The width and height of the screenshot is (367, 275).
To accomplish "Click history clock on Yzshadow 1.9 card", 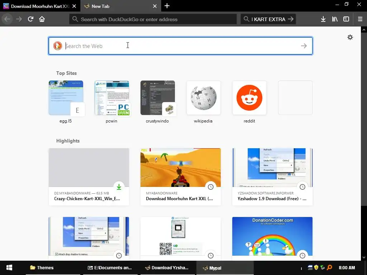I will pos(302,187).
